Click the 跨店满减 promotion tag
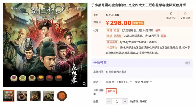 tap(112, 42)
